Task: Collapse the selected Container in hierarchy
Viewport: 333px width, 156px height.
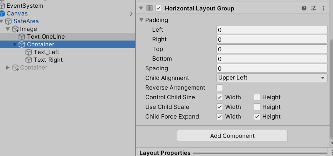Action: pos(15,44)
